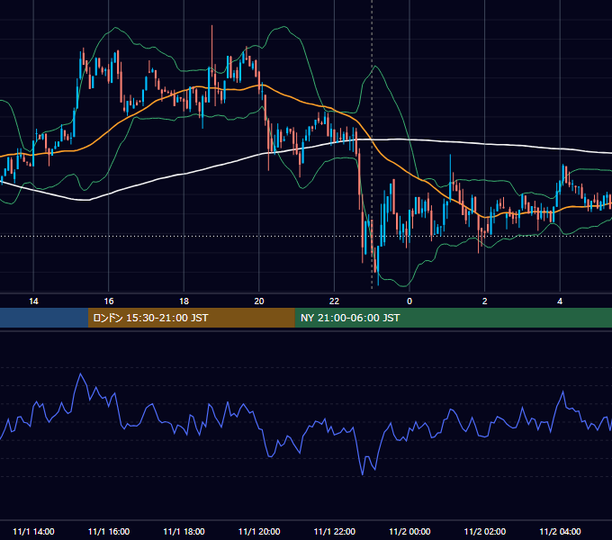Screen dimensions: 612x540
Task: Click the hour label 20 on price chart axis
Action: coord(259,301)
